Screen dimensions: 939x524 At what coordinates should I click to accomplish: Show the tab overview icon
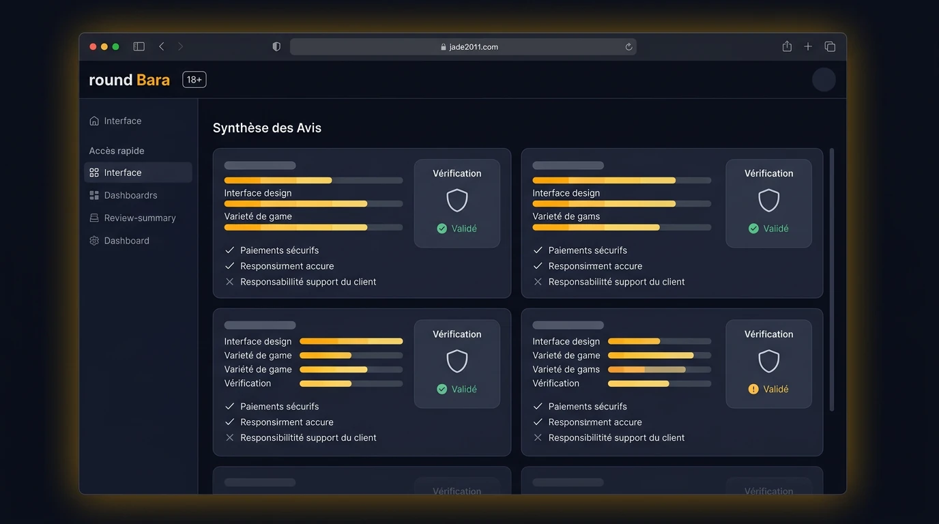point(830,46)
